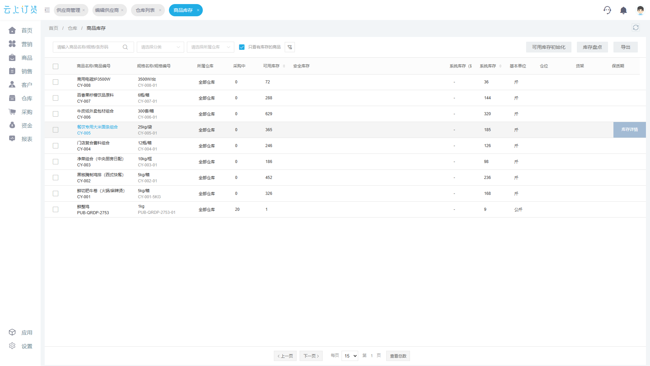Open 库存详情 for the highlighted row
This screenshot has width=650, height=366.
pyautogui.click(x=630, y=130)
